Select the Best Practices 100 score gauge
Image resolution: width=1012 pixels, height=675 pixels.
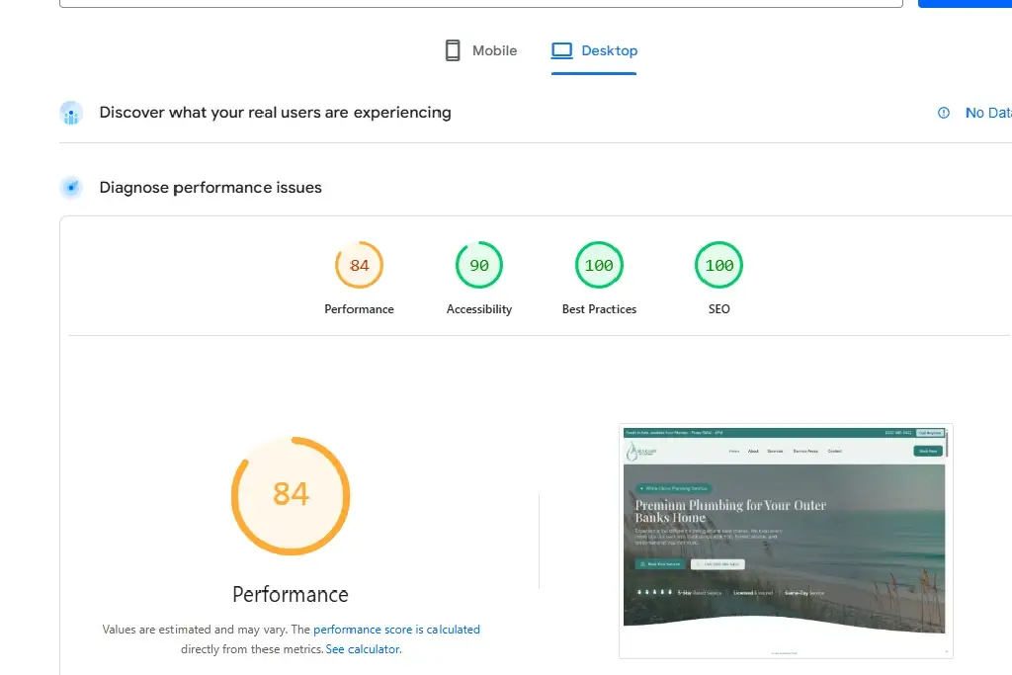pos(599,265)
